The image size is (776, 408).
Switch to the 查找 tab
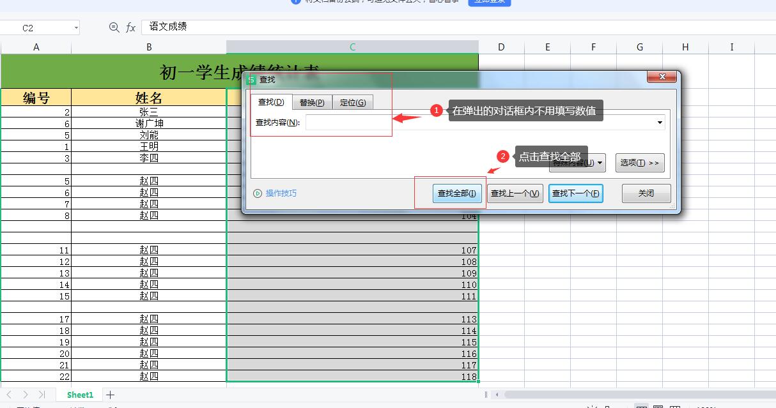tap(271, 102)
